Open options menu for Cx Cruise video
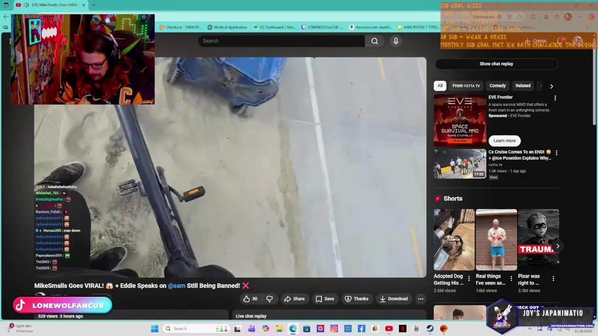598x336 pixels. point(556,153)
